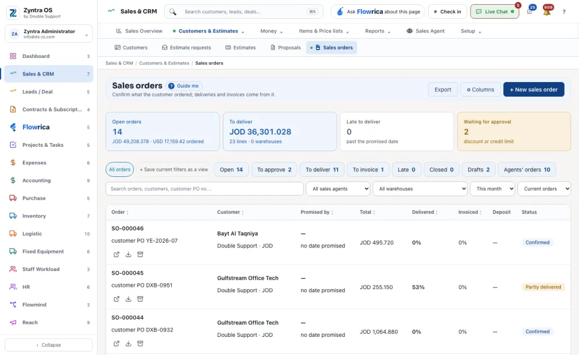Viewport: 579px width, 355px height.
Task: Click the Dashboard sidebar icon
Action: 13,56
